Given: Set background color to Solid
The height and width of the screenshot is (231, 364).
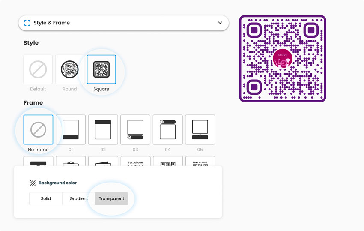Looking at the screenshot, I should (46, 198).
